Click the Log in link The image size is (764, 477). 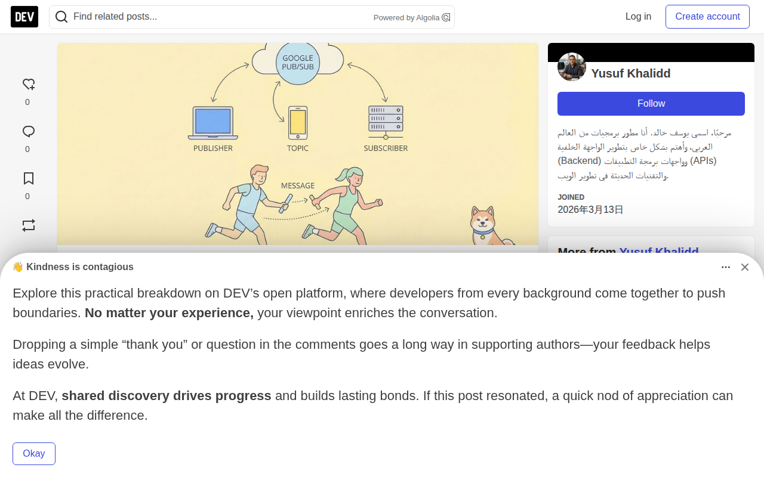pos(638,17)
